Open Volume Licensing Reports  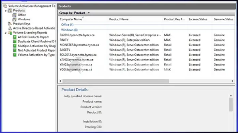coord(30,33)
